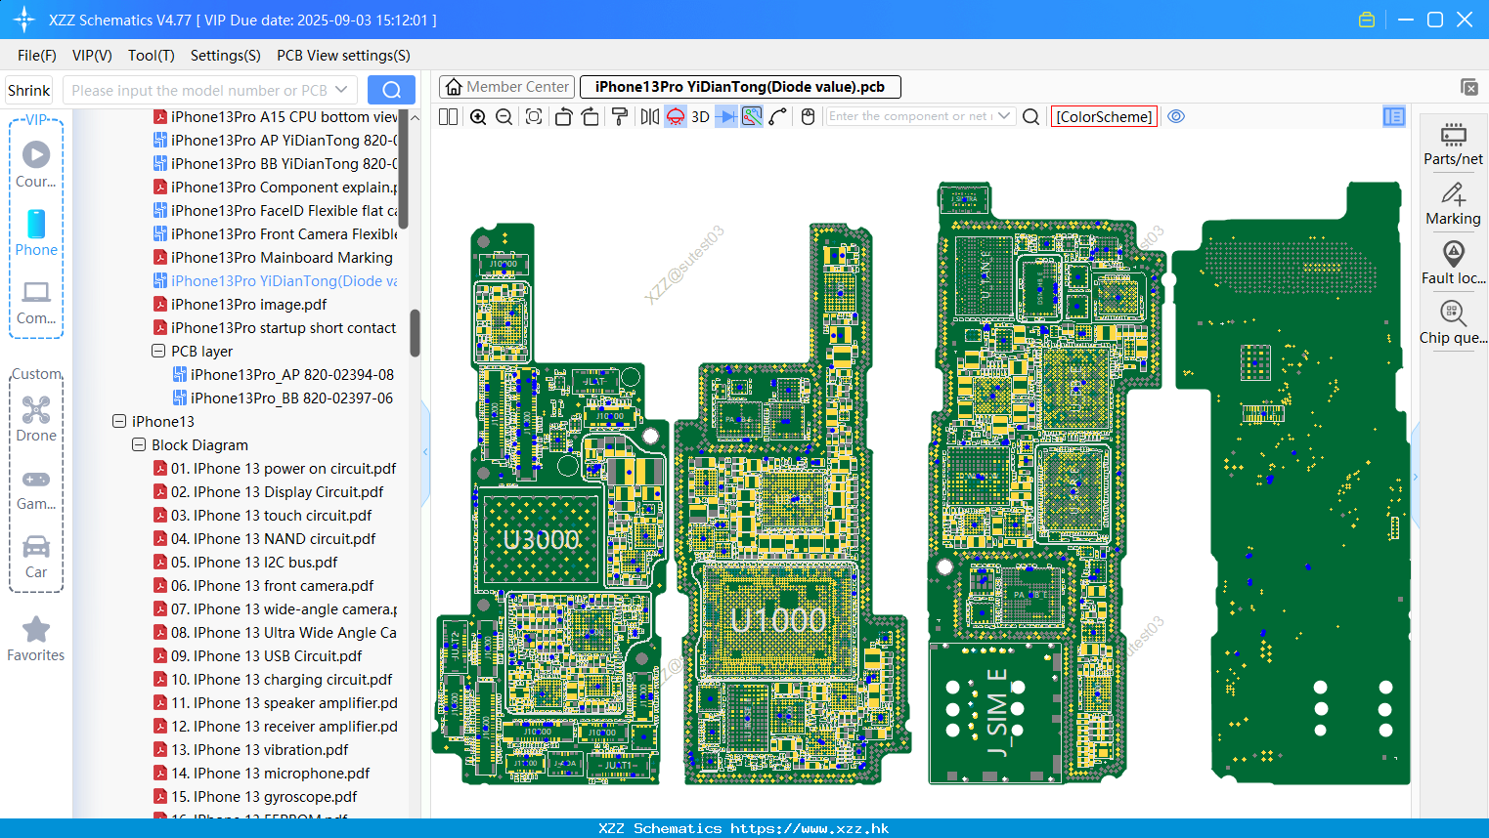
Task: Select the Car category
Action: 36,557
